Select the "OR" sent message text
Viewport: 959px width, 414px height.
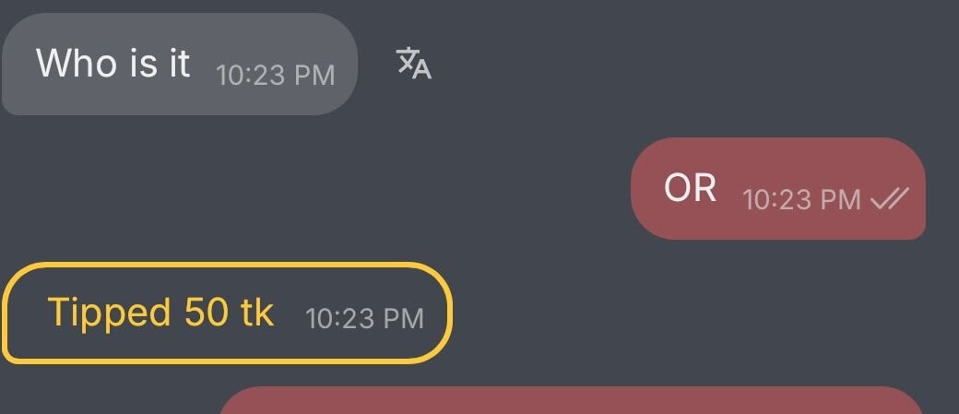click(x=690, y=188)
